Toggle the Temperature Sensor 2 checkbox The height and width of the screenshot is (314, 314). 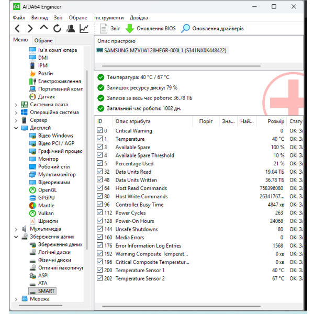(99, 278)
